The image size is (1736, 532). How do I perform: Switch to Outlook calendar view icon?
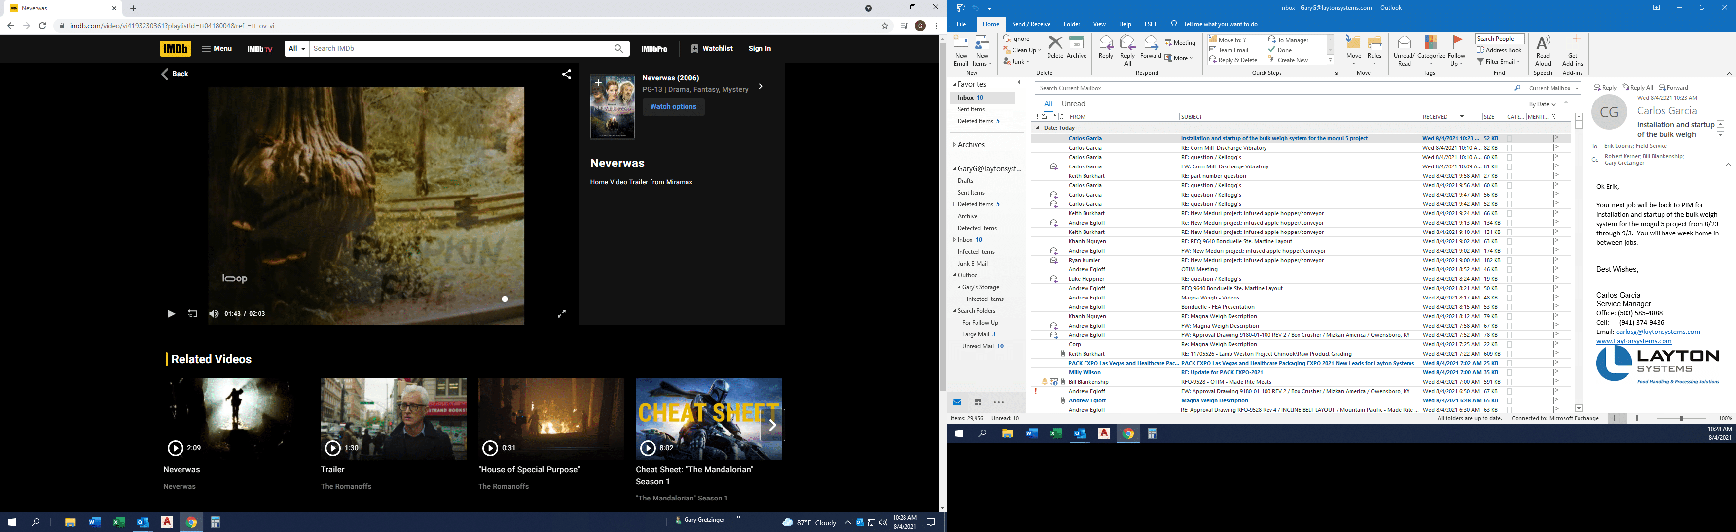pos(978,403)
